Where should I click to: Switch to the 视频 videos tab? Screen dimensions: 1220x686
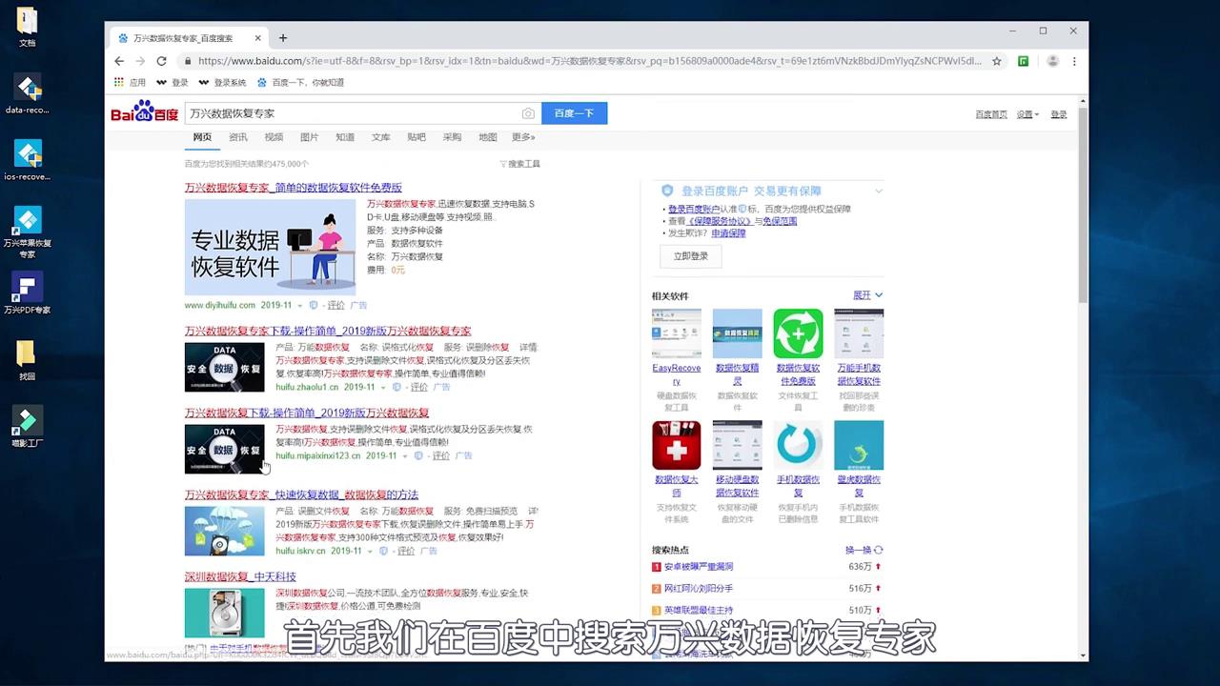click(274, 136)
